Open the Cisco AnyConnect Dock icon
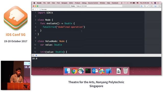This screenshot has width=163, height=92. pos(81,71)
